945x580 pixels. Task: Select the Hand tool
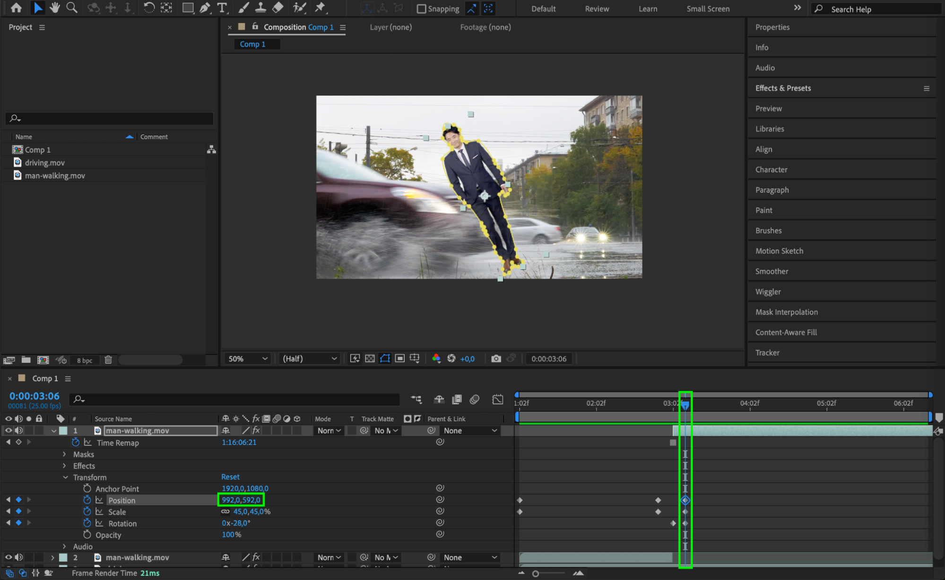pos(55,8)
